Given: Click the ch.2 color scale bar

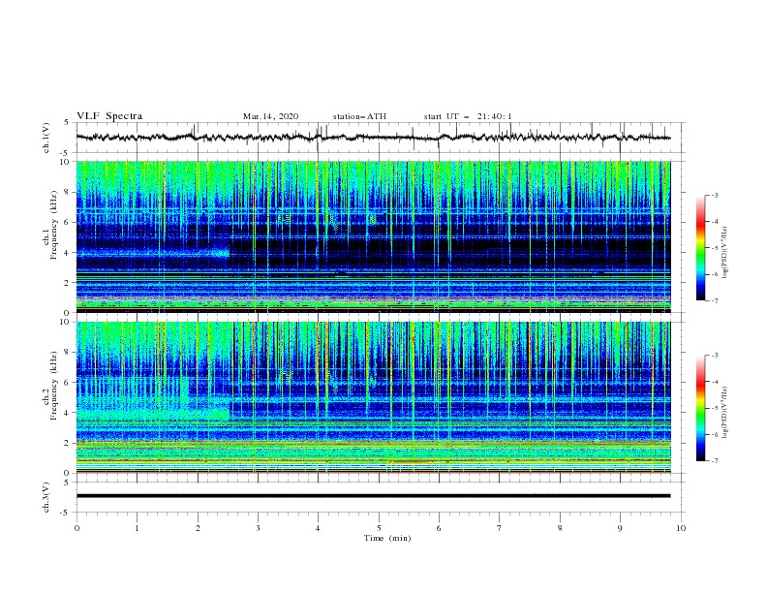Looking at the screenshot, I should (x=700, y=408).
